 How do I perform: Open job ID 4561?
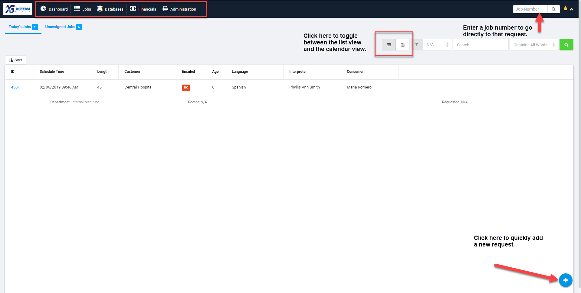(x=15, y=87)
